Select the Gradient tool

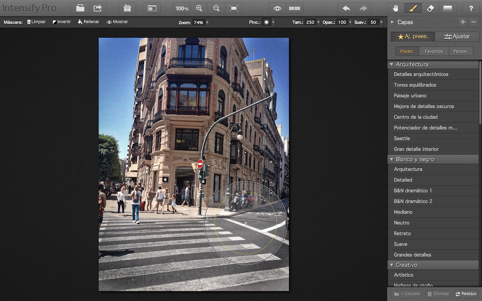pos(447,8)
